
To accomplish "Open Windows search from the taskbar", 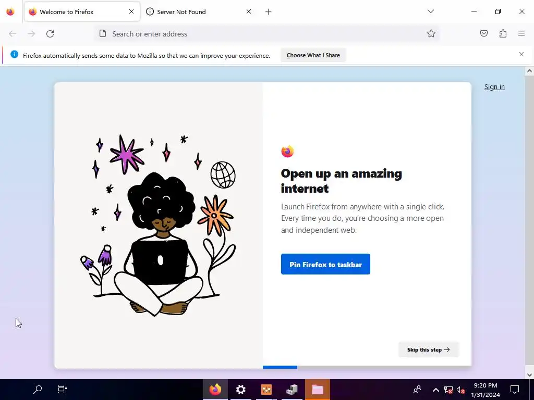I will (38, 389).
